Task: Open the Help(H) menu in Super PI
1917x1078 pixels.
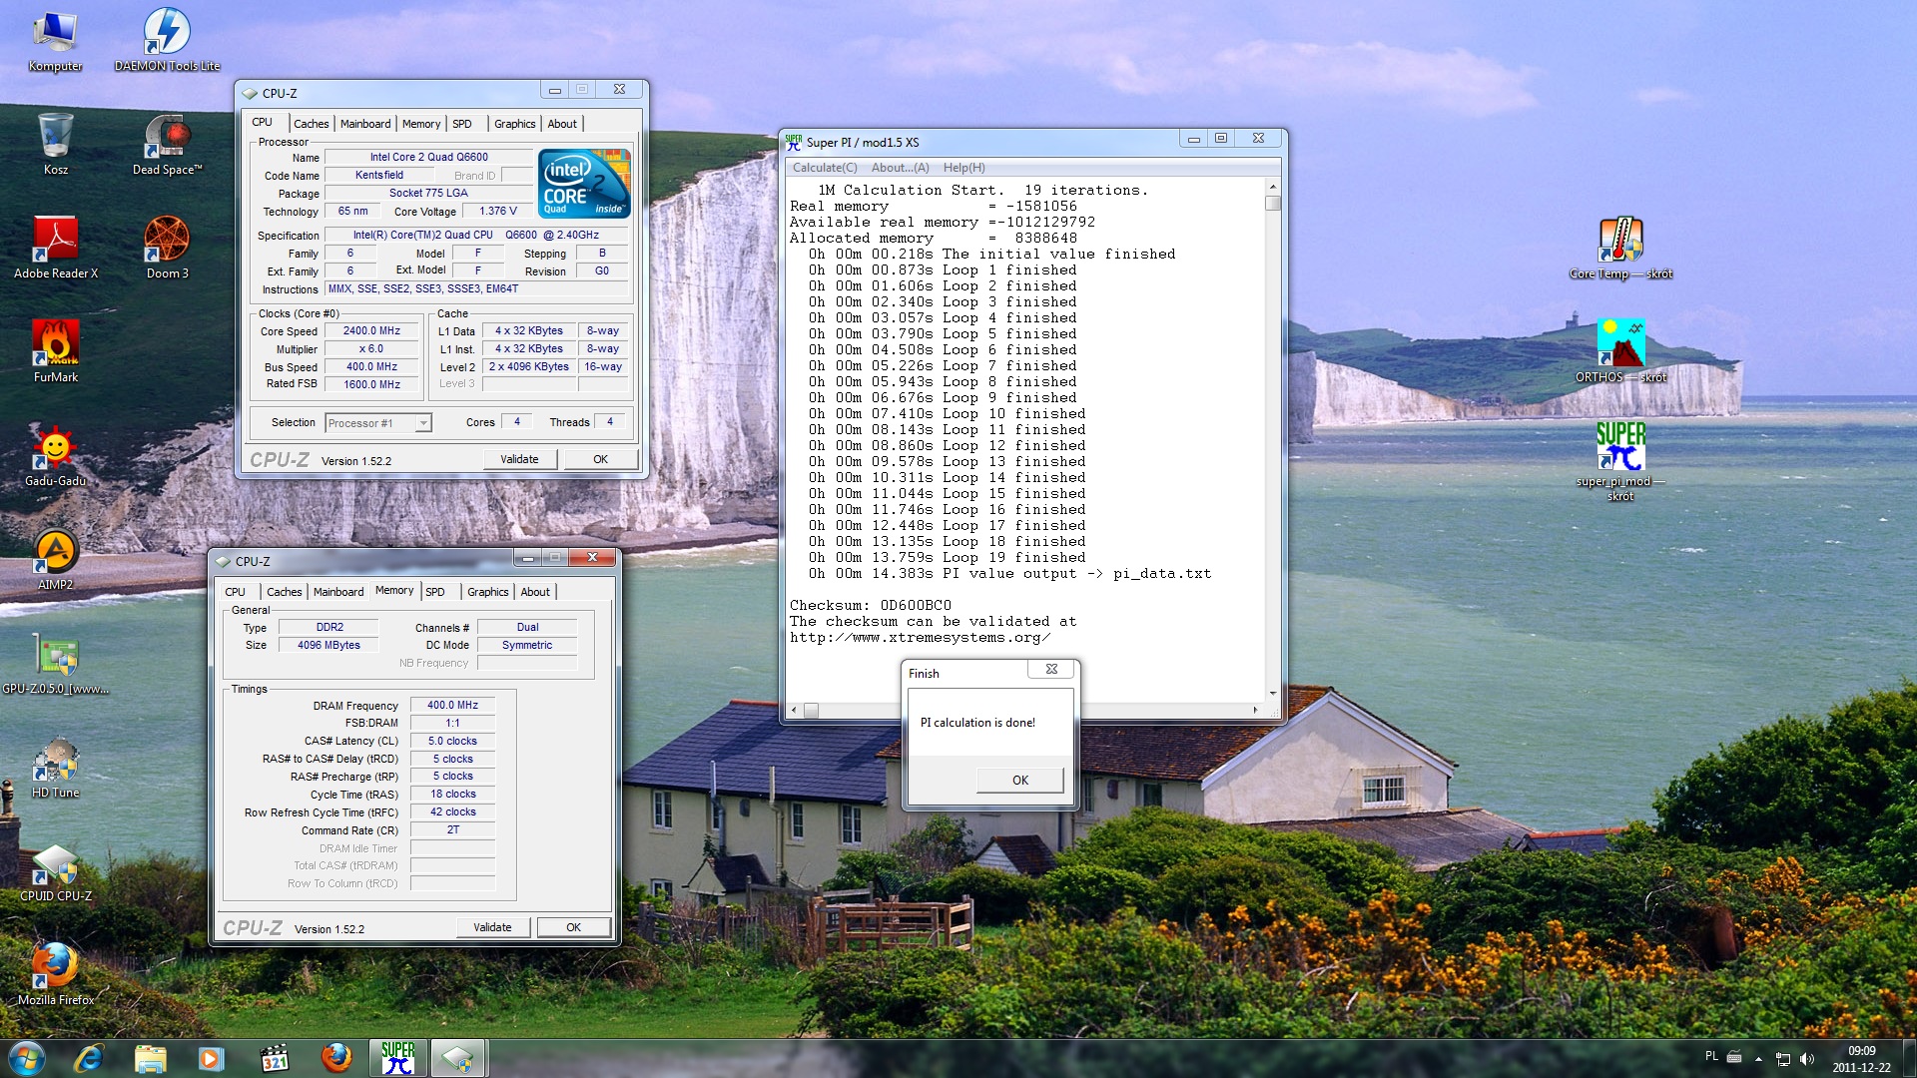Action: [x=963, y=168]
